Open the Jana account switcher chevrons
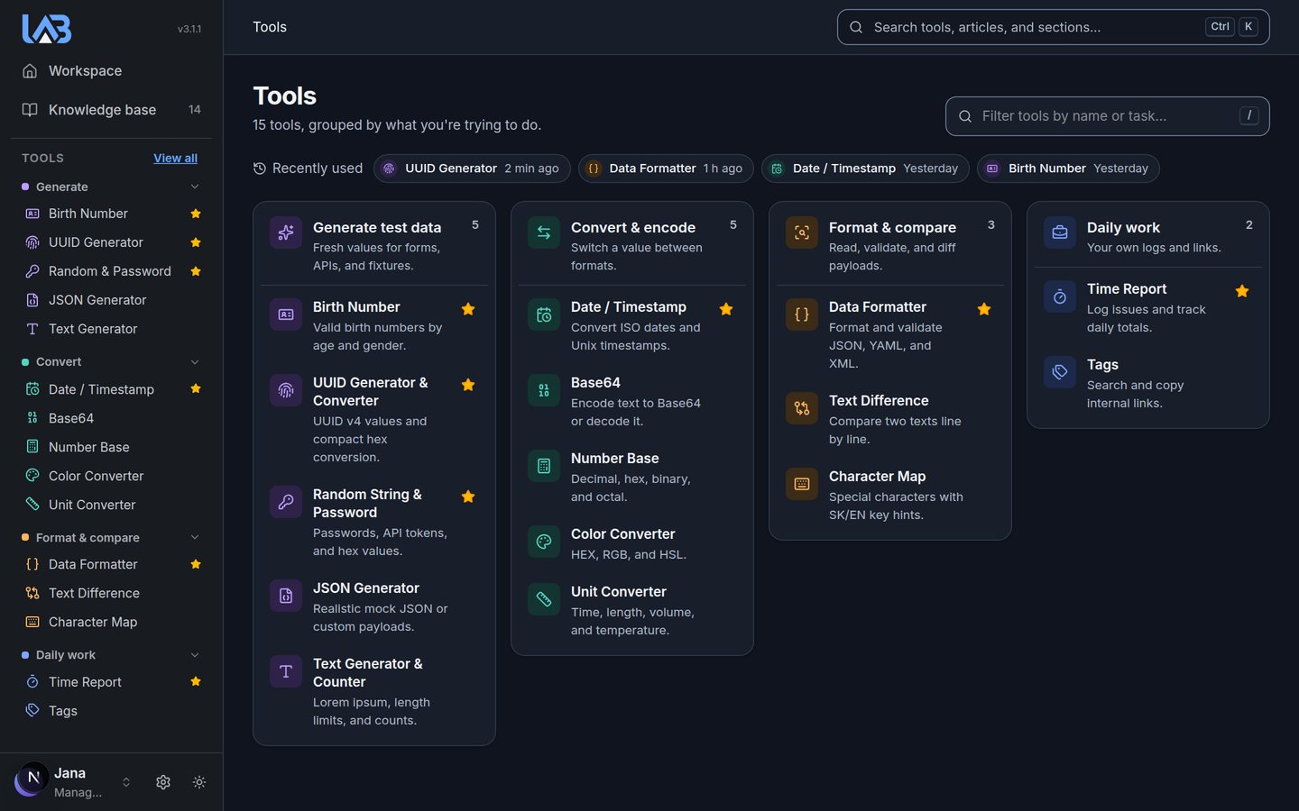Screen dimensions: 1299x811 click(x=126, y=782)
